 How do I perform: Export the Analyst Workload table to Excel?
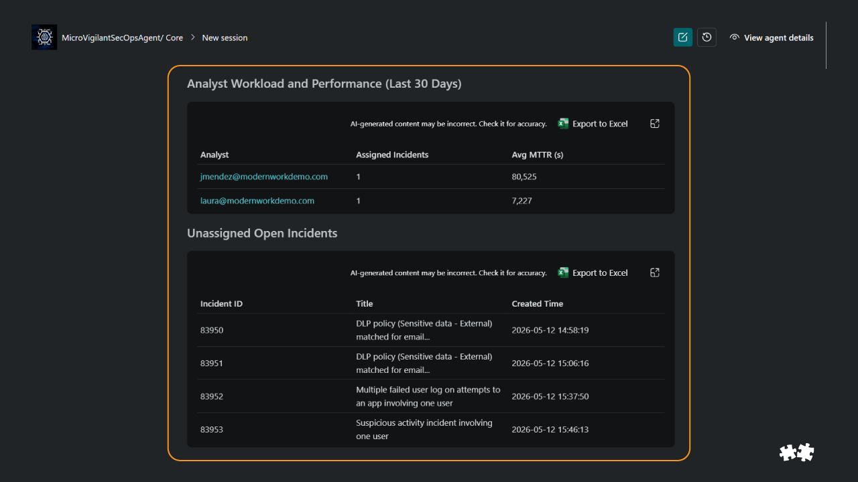coord(593,124)
